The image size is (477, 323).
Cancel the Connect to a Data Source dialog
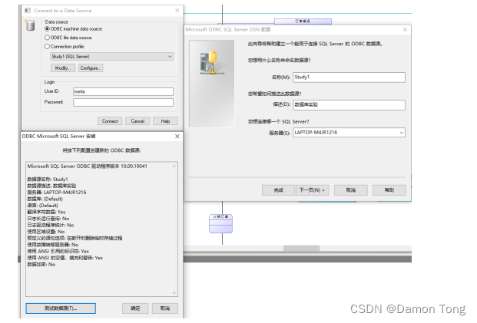point(137,121)
